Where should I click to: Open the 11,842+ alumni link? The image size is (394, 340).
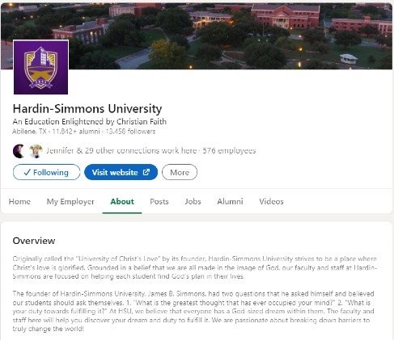[x=76, y=132]
